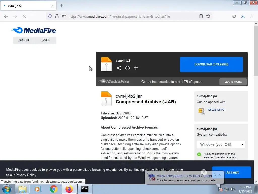The width and height of the screenshot is (258, 194).
Task: Select the cvm4j-tb2 browser tab
Action: 28,6
